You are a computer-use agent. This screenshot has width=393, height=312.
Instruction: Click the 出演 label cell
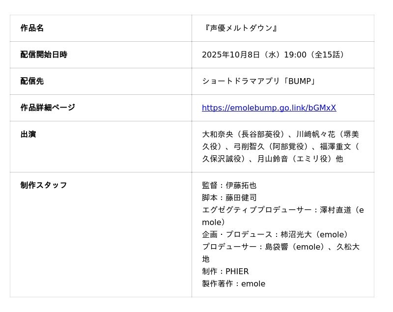click(x=28, y=134)
